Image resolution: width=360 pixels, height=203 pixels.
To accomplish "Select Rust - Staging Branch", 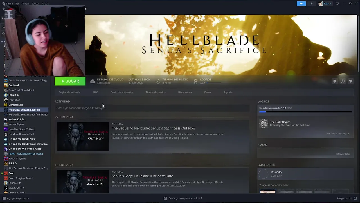I will 21,178.
